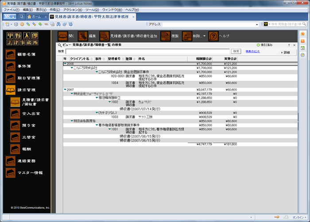Viewport: 310px width, 222px height.
Task: Collapse the 2007 year category
Action: [x=65, y=89]
